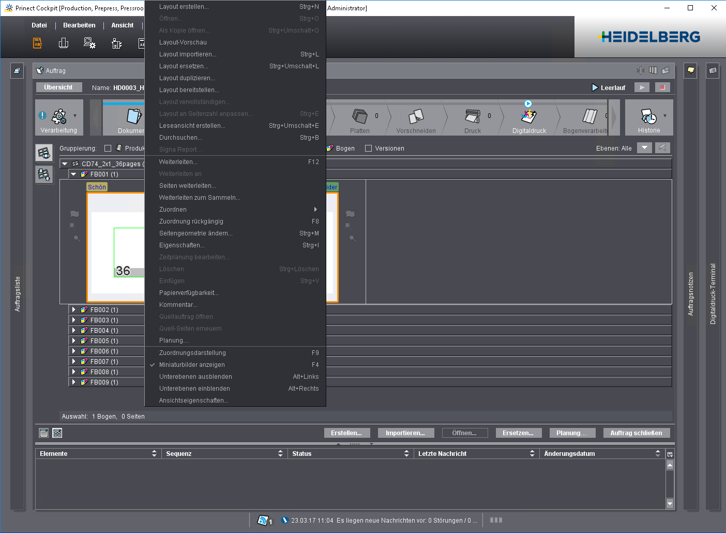This screenshot has width=726, height=533.
Task: Toggle the Versionen checkbox
Action: coord(369,149)
